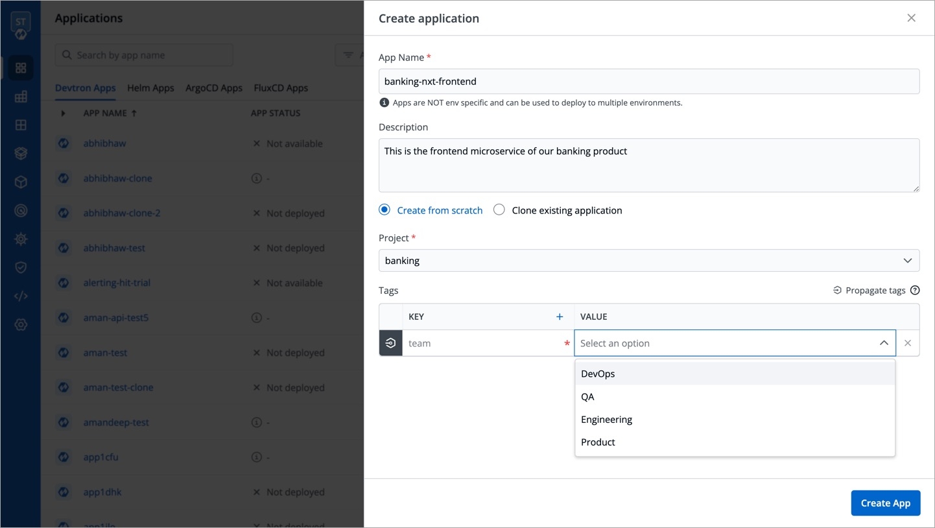
Task: Close the Create application panel
Action: [x=911, y=18]
